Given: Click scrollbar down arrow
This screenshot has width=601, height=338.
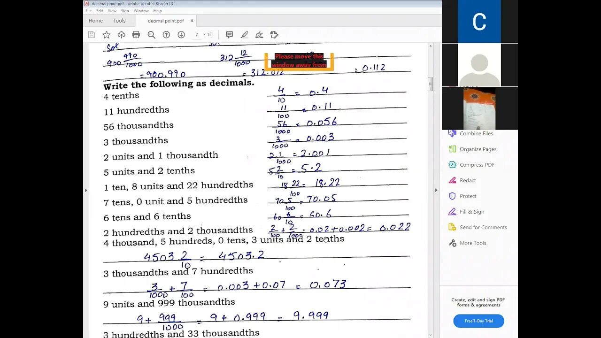Looking at the screenshot, I should pyautogui.click(x=430, y=335).
